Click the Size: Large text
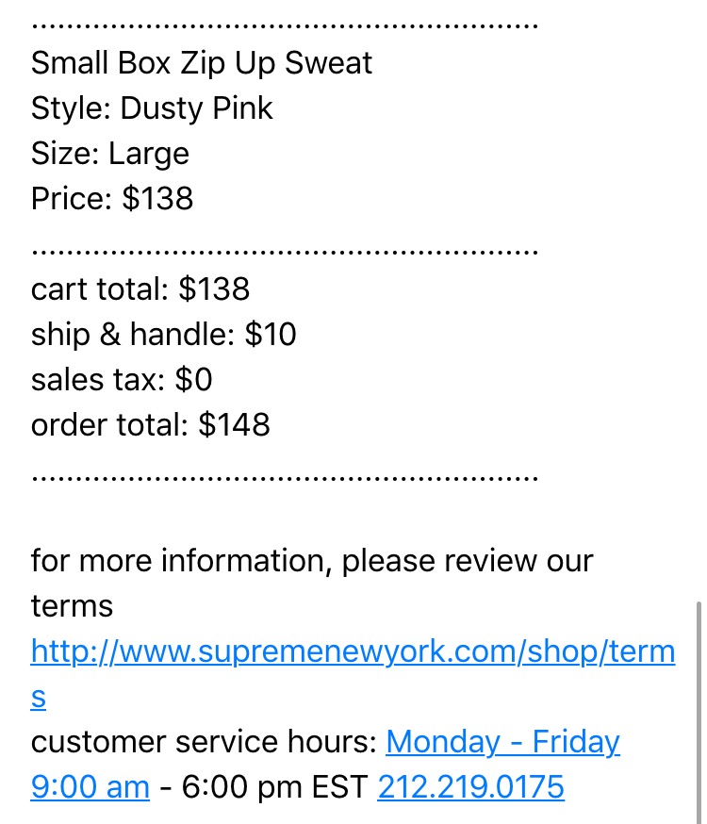The height and width of the screenshot is (824, 707). 109,154
